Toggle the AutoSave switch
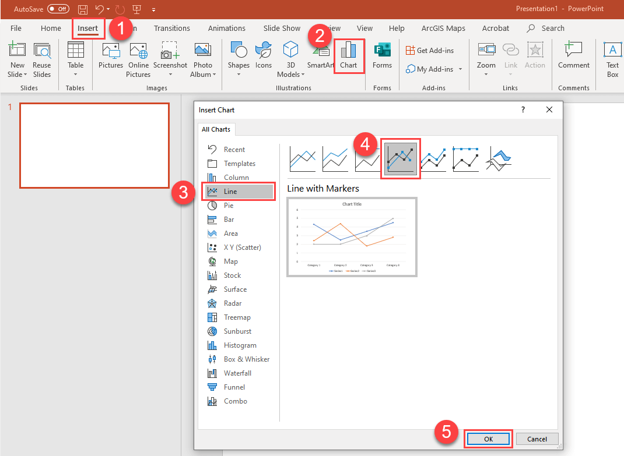The image size is (624, 456). coord(58,9)
